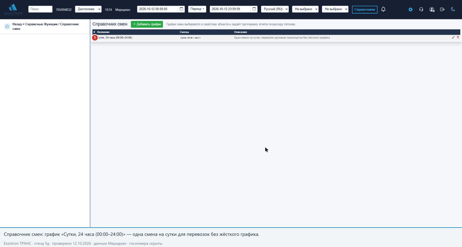Select the Сутки, 24 часа schedule row
462x247 pixels.
[276, 38]
